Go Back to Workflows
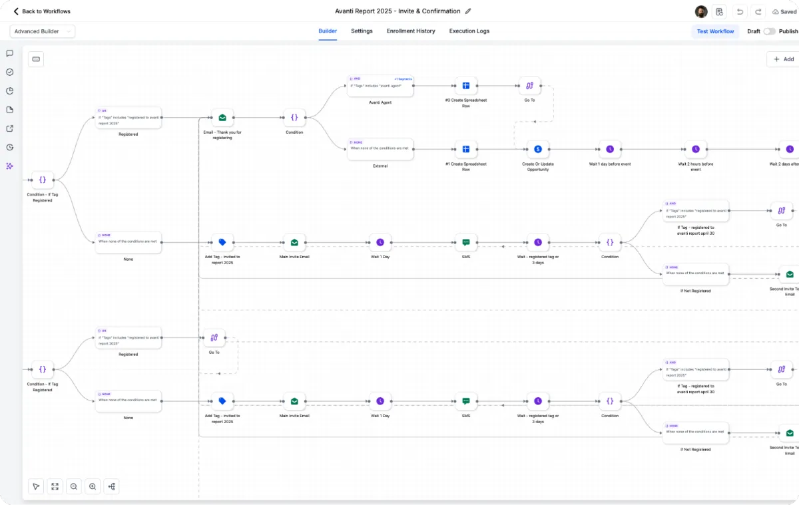799x505 pixels. (42, 11)
